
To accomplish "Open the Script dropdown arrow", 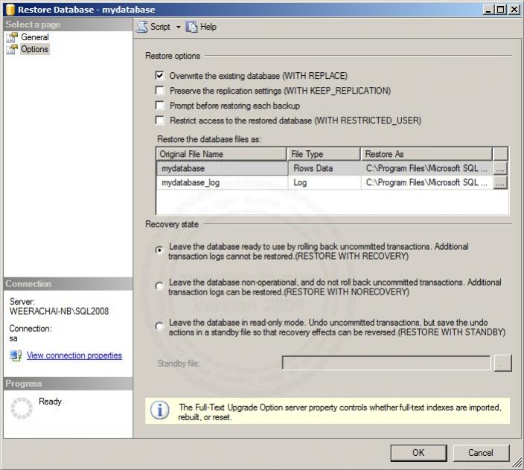I will [x=178, y=27].
